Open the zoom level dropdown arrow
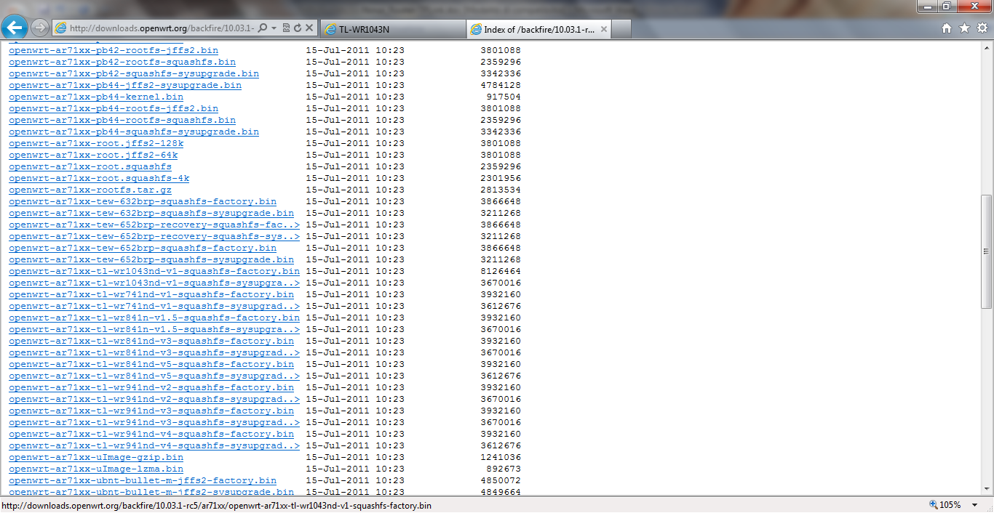This screenshot has width=994, height=513. pos(976,505)
